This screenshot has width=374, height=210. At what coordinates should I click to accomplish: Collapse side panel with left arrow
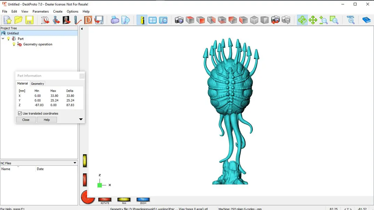coord(82,29)
